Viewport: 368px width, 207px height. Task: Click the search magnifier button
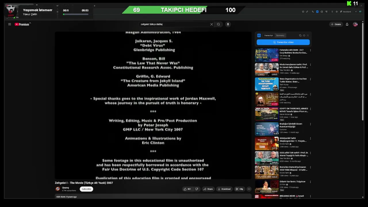(218, 24)
